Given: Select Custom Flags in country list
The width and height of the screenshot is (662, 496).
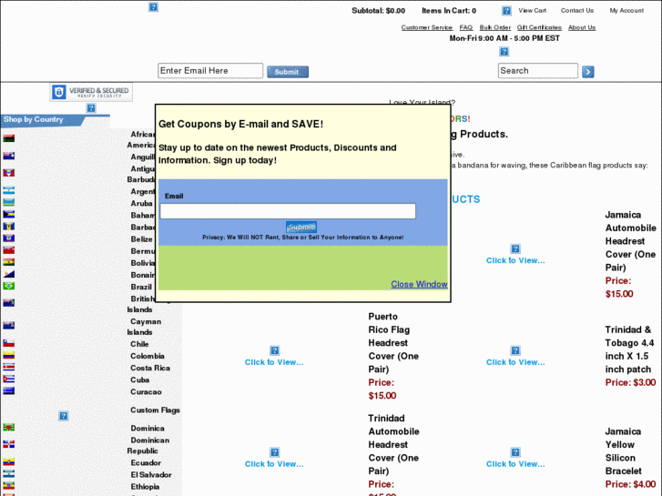Looking at the screenshot, I should click(x=155, y=410).
